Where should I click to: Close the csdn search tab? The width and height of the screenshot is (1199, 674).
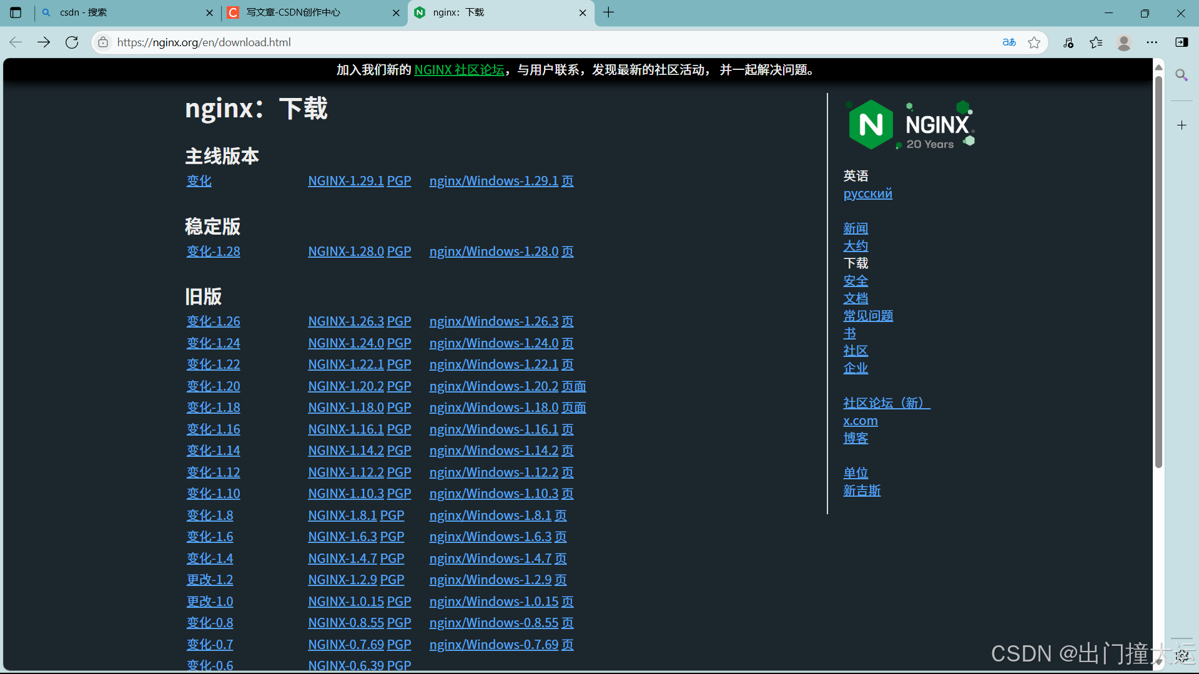coord(209,12)
